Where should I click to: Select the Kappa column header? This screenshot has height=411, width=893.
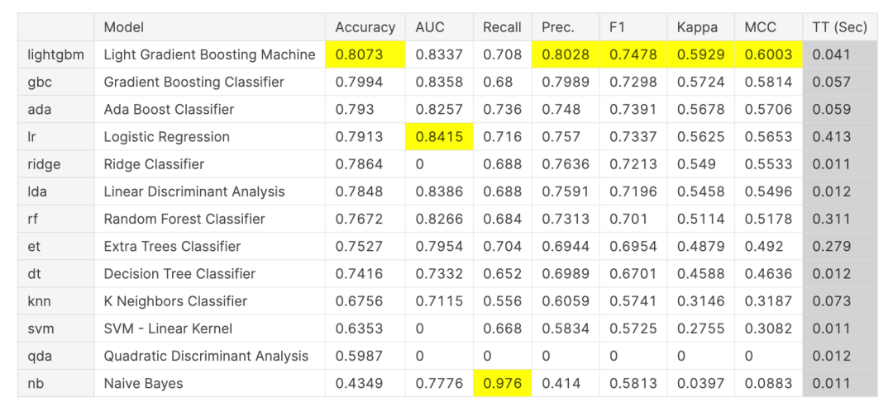696,27
